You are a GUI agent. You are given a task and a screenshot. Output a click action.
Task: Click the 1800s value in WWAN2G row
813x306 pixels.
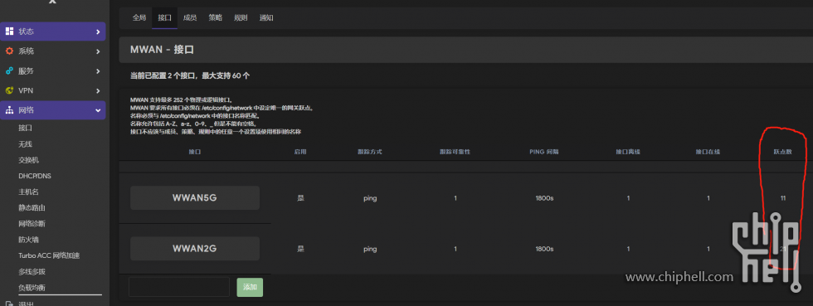click(544, 249)
